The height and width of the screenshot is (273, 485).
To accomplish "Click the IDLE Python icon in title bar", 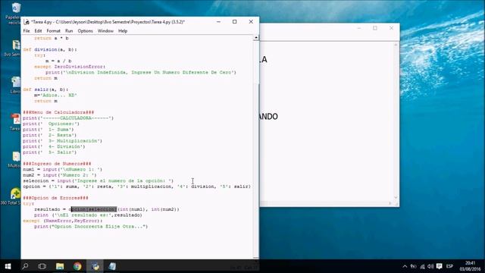I will [x=27, y=22].
